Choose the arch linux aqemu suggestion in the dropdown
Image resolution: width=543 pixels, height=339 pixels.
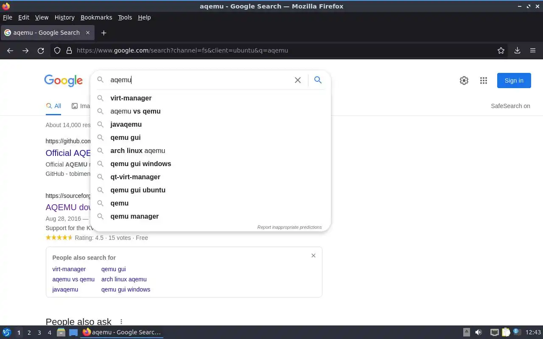[x=210, y=150]
